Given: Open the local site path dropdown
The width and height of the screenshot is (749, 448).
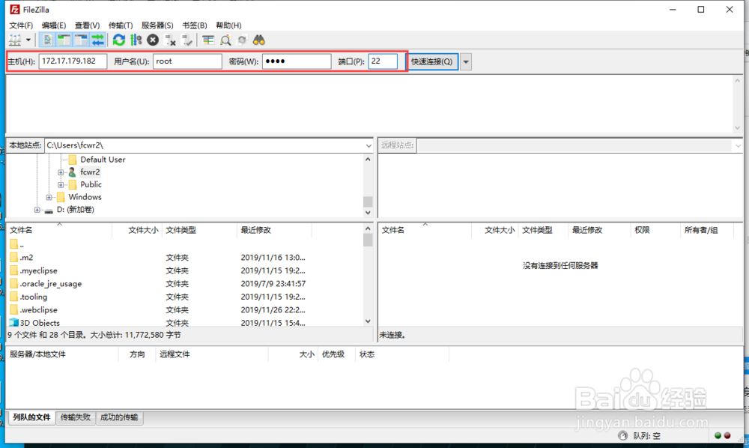Looking at the screenshot, I should tap(369, 145).
